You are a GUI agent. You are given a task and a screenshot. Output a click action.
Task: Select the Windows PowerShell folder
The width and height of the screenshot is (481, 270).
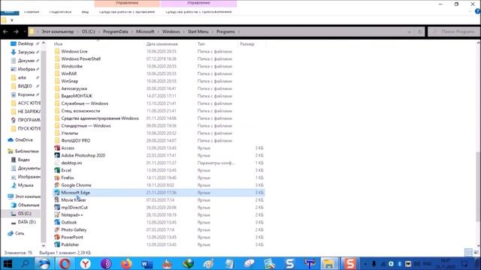[80, 58]
